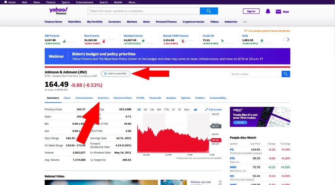Open the Options tab
Screen dimensions: 335x185
click(x=185, y=98)
